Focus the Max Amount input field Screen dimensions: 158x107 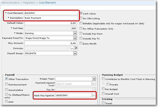(x=51, y=43)
